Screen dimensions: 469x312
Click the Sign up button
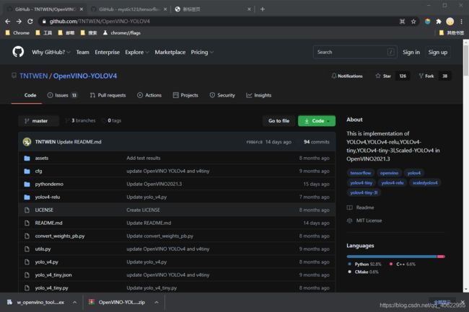coord(437,52)
